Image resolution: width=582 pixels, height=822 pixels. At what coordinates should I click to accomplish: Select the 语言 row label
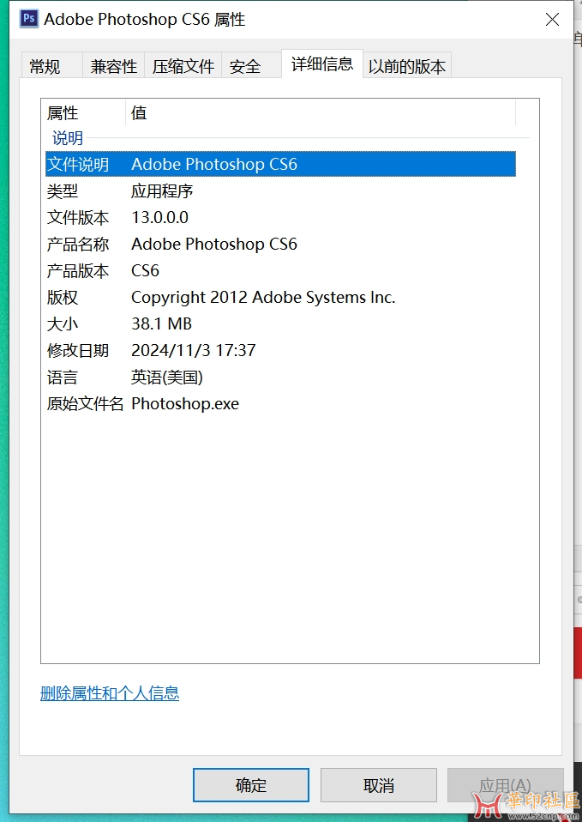click(x=63, y=378)
